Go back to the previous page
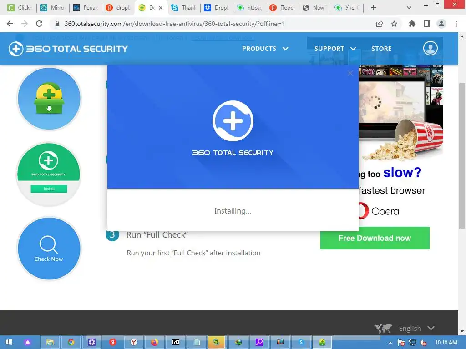466x349 pixels. tap(10, 24)
